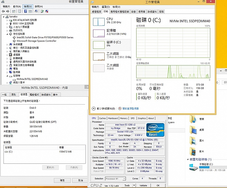Expand 處理器 node

pyautogui.click(x=7, y=55)
